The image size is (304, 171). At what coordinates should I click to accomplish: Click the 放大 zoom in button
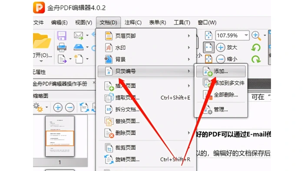tap(227, 47)
